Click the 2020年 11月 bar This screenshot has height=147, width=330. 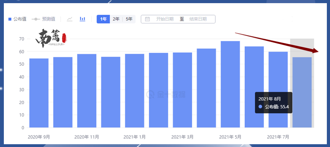tap(87, 91)
